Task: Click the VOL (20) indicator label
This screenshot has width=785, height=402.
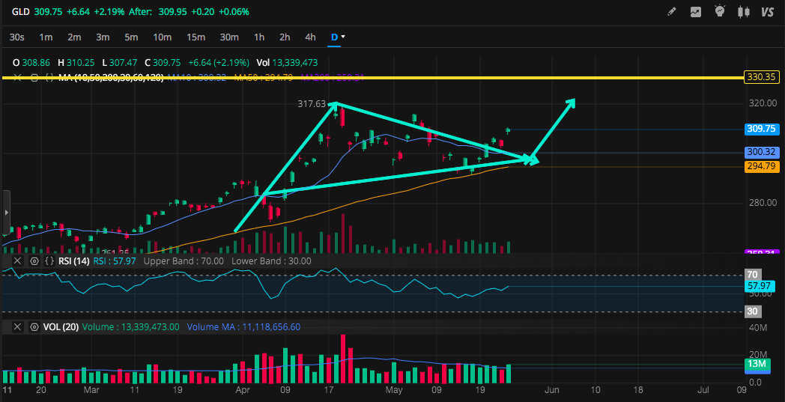Action: click(x=61, y=327)
